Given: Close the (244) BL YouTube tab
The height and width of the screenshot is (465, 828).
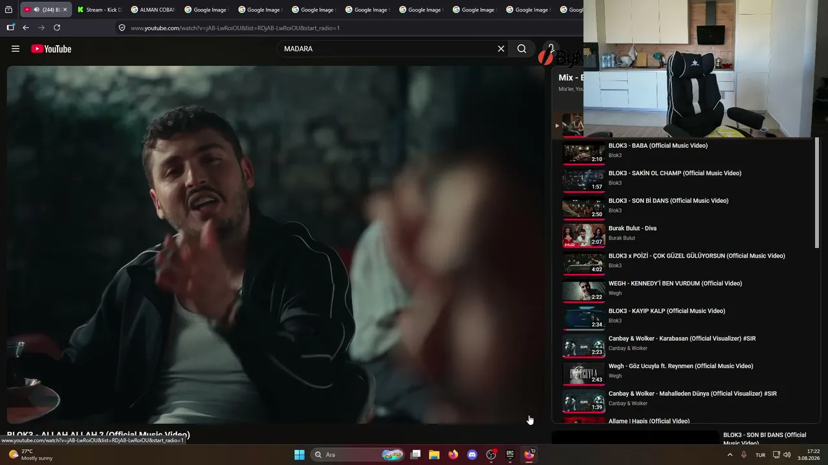Looking at the screenshot, I should [65, 10].
